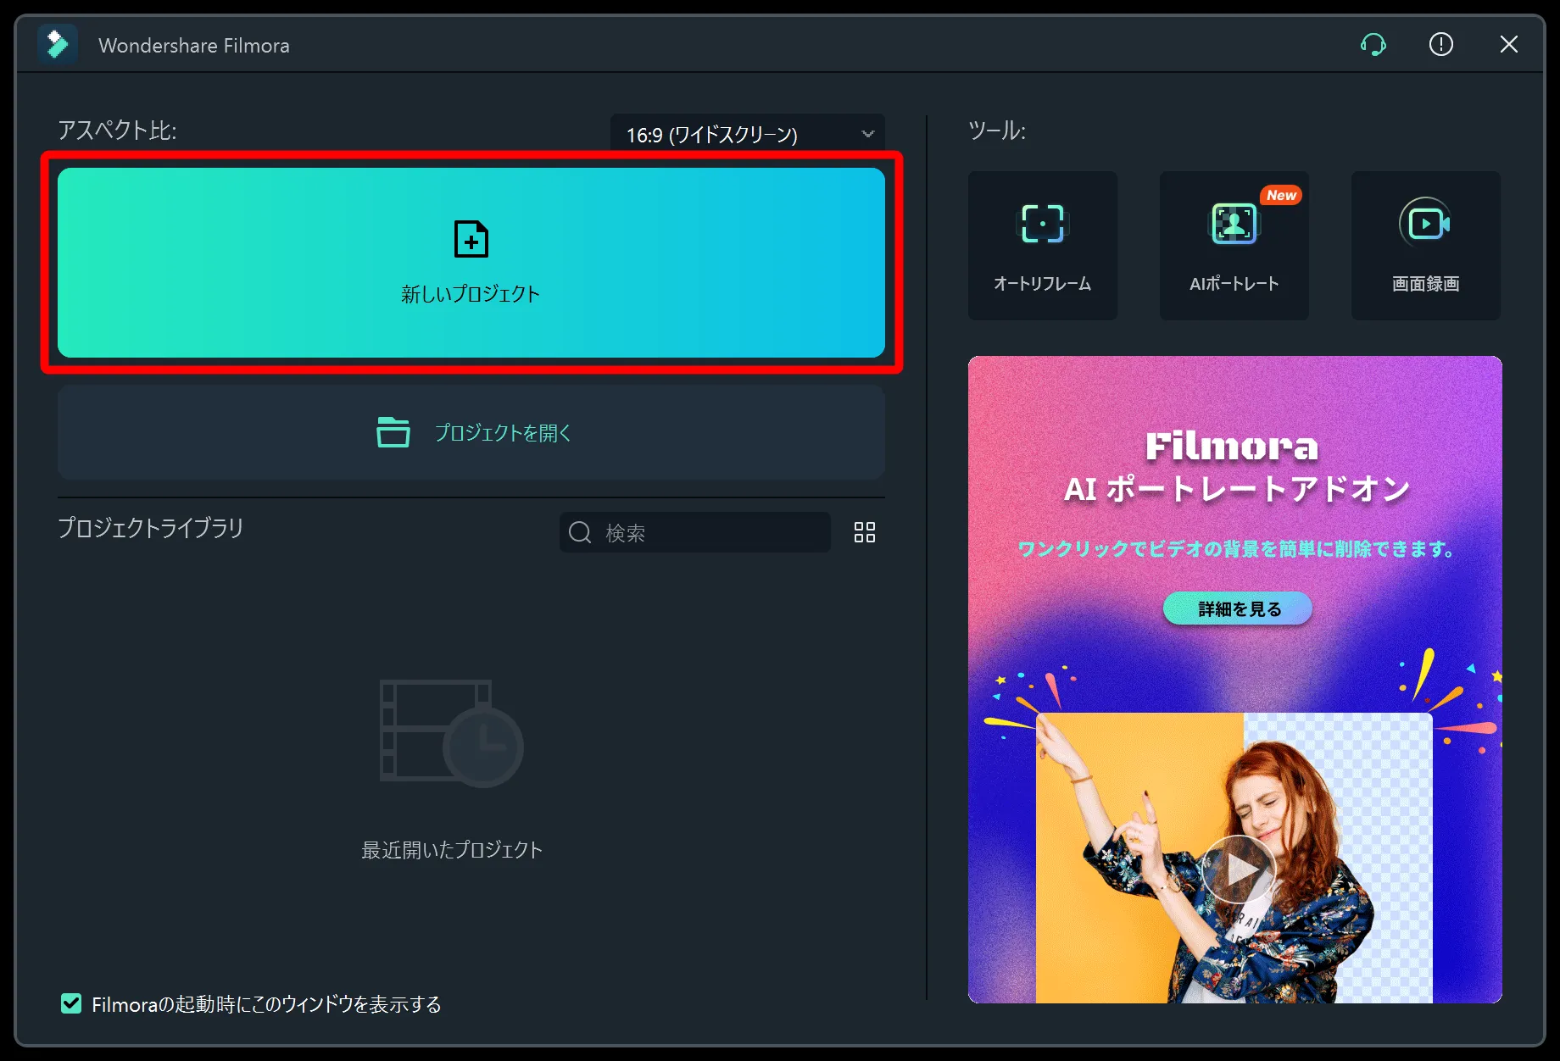Launch the Auto Reframe tool (オートリフレーム)
Image resolution: width=1560 pixels, height=1061 pixels.
coord(1043,246)
